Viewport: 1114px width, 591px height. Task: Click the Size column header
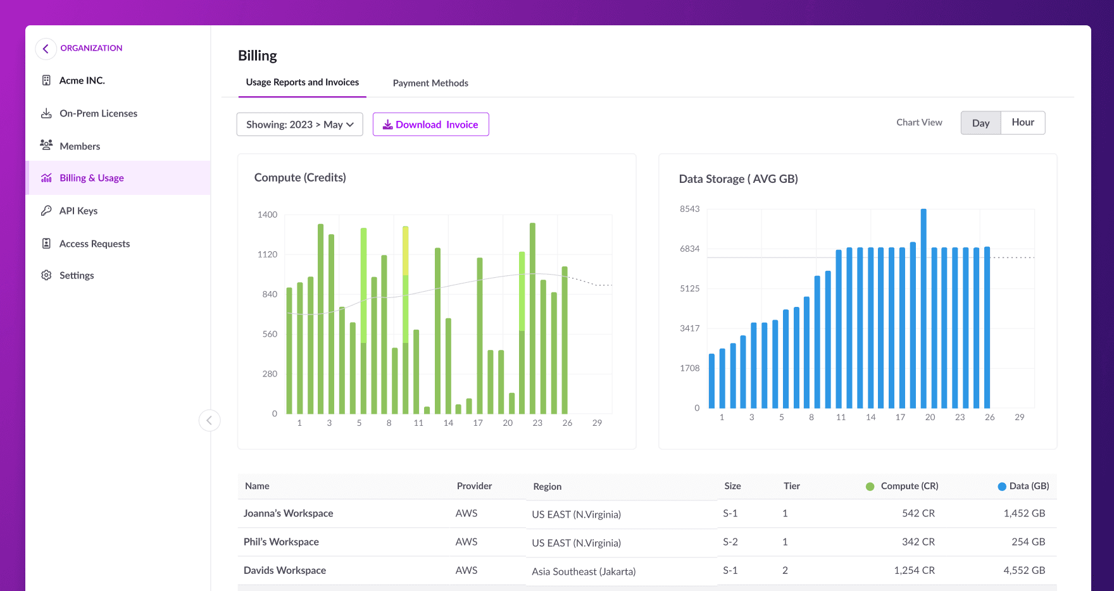[732, 486]
